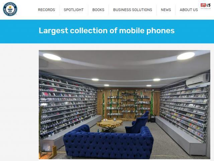This screenshot has height=161, width=214.
Task: Click the Guinness World Records logo
Action: (10, 9)
